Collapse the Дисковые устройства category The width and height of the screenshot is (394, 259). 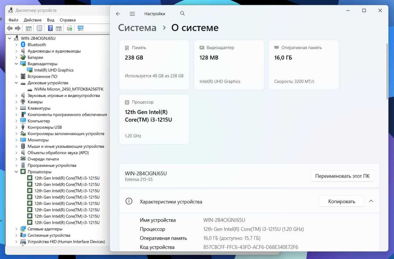point(16,83)
